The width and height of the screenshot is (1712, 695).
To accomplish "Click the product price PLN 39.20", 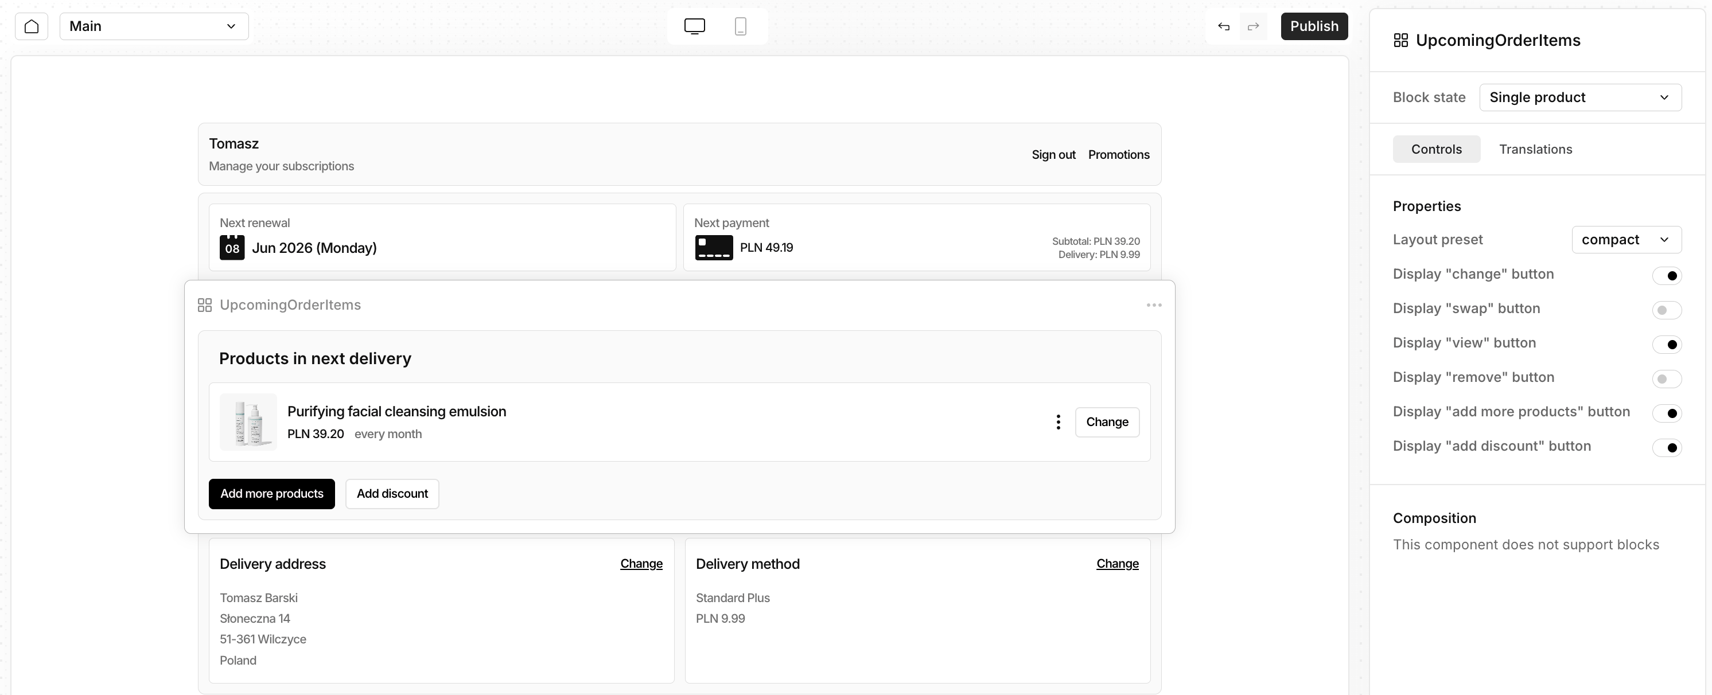I will pyautogui.click(x=316, y=434).
